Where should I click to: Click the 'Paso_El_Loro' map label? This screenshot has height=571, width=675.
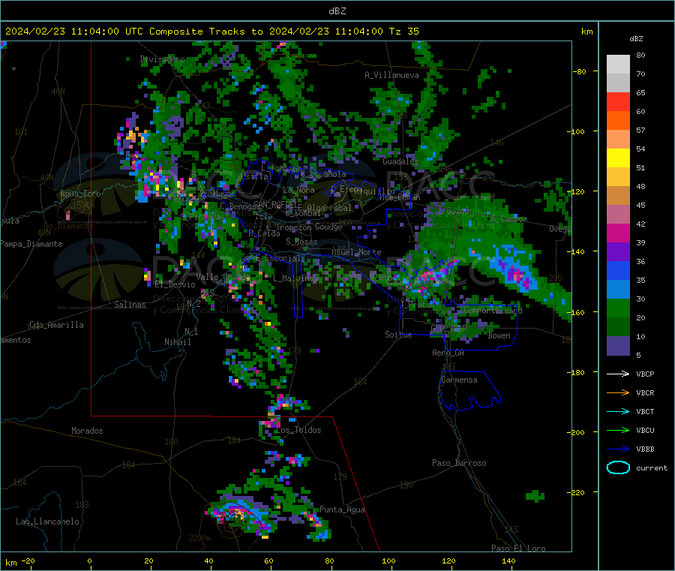(518, 548)
